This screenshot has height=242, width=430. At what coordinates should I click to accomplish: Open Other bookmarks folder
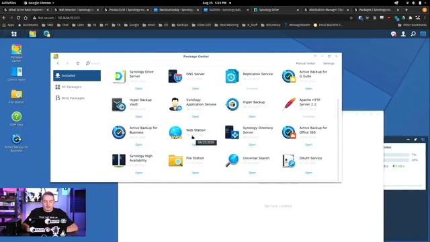click(412, 25)
